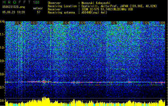Select the filename 0506231320.png
168x106 pixels.
tap(14, 7)
